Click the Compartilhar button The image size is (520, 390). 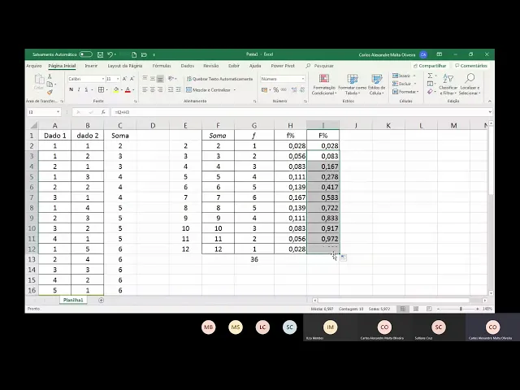430,66
